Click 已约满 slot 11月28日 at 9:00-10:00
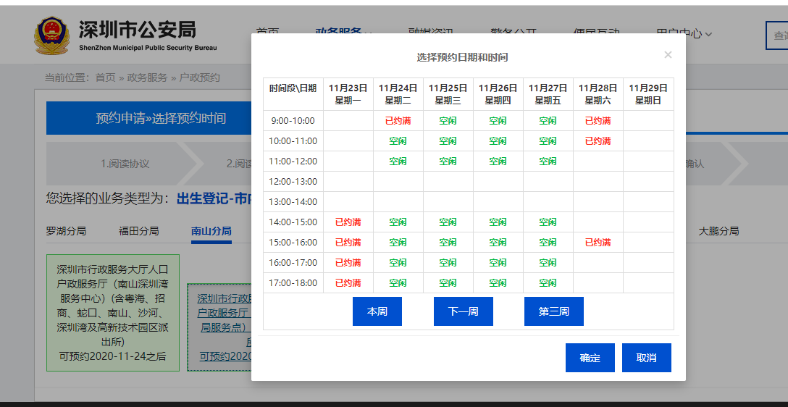 [x=598, y=121]
